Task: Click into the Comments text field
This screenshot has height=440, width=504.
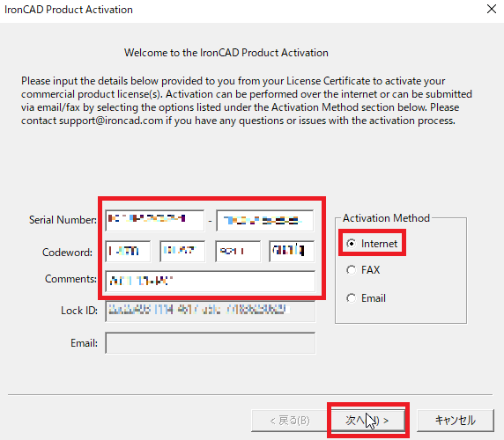Action: coord(211,282)
